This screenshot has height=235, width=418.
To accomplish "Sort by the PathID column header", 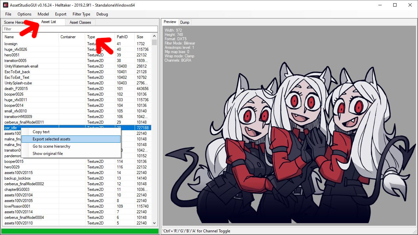I will (124, 37).
